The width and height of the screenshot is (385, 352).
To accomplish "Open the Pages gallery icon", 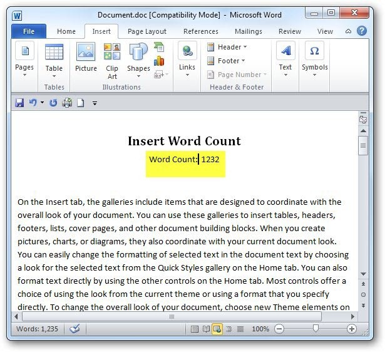I will 24,51.
